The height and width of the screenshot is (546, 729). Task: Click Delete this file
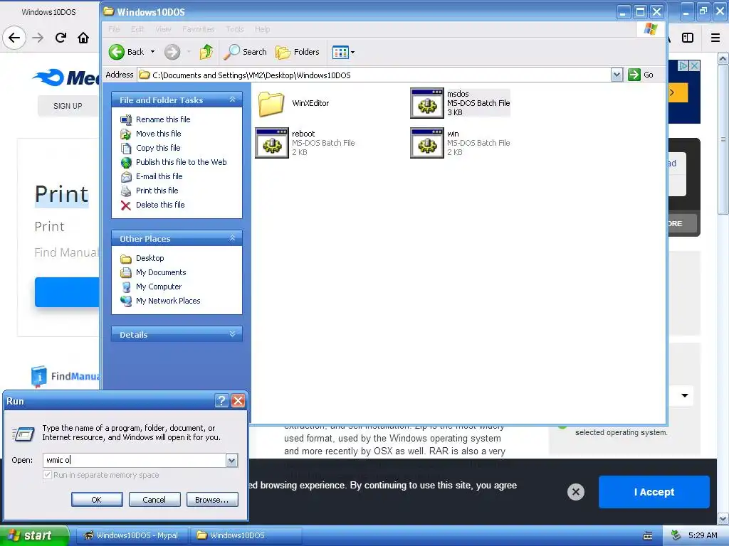pos(160,205)
